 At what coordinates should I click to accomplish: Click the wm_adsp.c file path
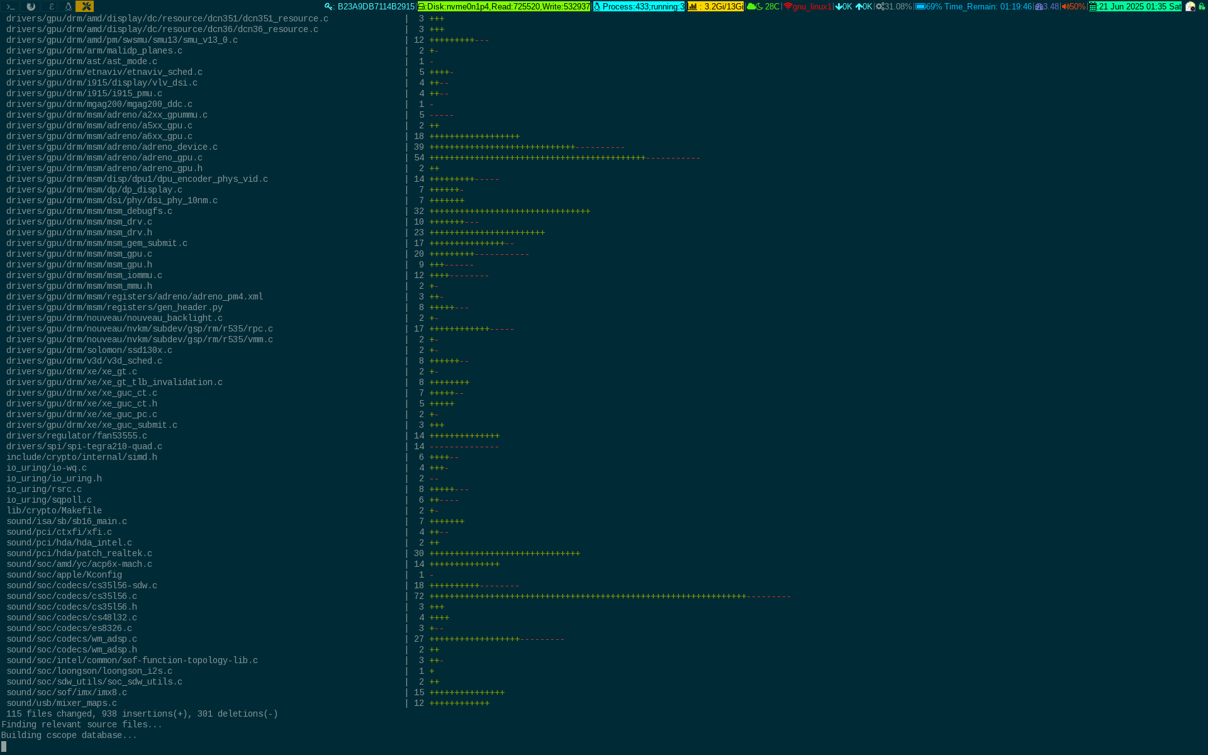[72, 639]
